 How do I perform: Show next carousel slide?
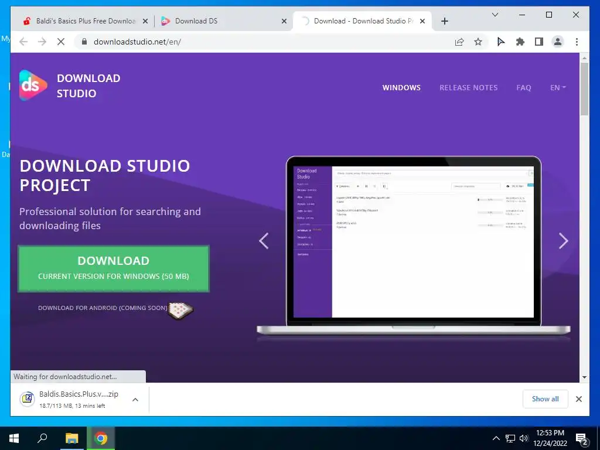coord(563,241)
